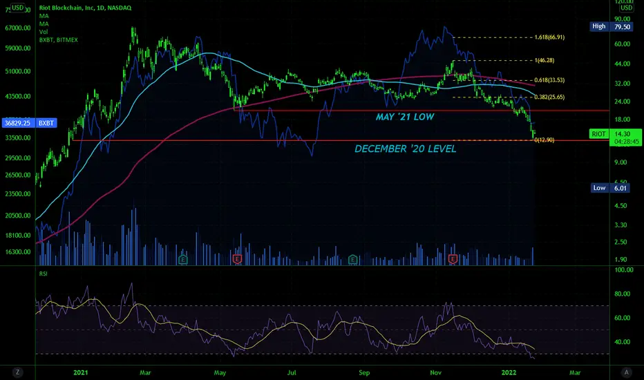This screenshot has width=644, height=380.
Task: Click the 80.00 value on RSI scale
Action: (622, 294)
